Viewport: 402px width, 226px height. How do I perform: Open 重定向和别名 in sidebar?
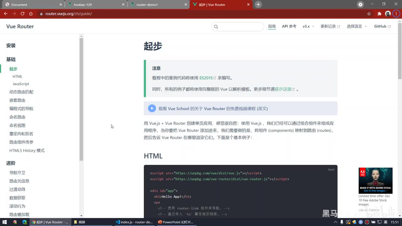coord(21,134)
